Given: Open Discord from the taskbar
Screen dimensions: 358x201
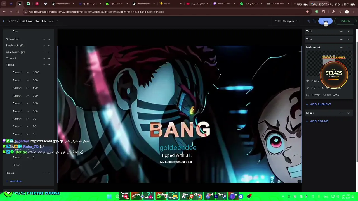Looking at the screenshot, I should (x=208, y=197).
